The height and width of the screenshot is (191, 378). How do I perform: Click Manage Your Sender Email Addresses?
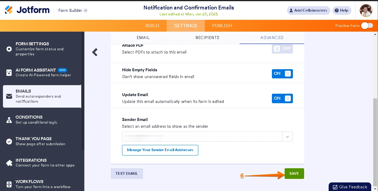tap(160, 150)
